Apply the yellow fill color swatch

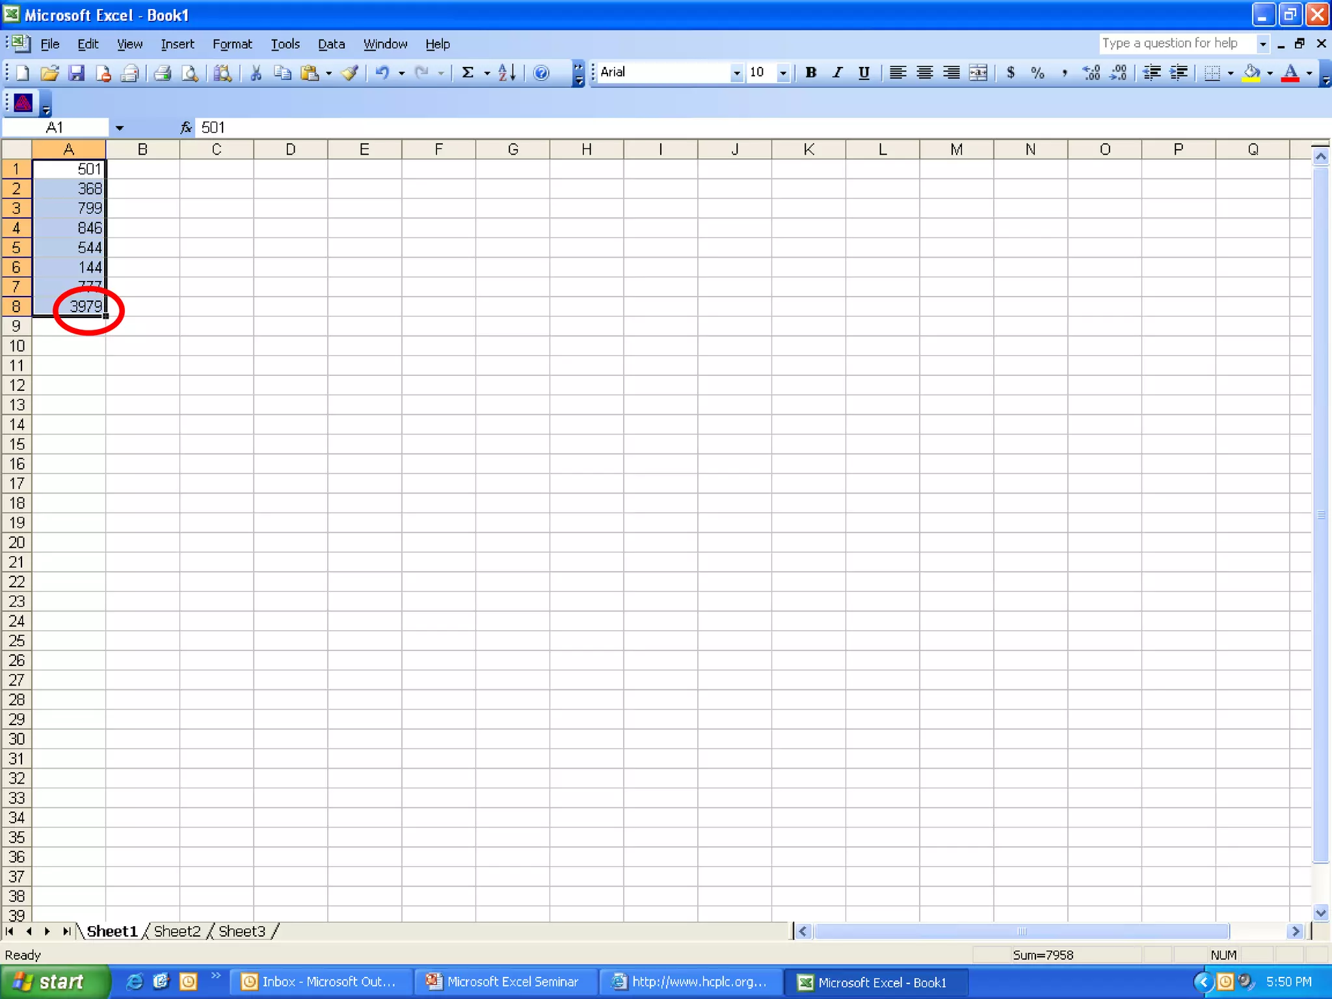(1251, 73)
